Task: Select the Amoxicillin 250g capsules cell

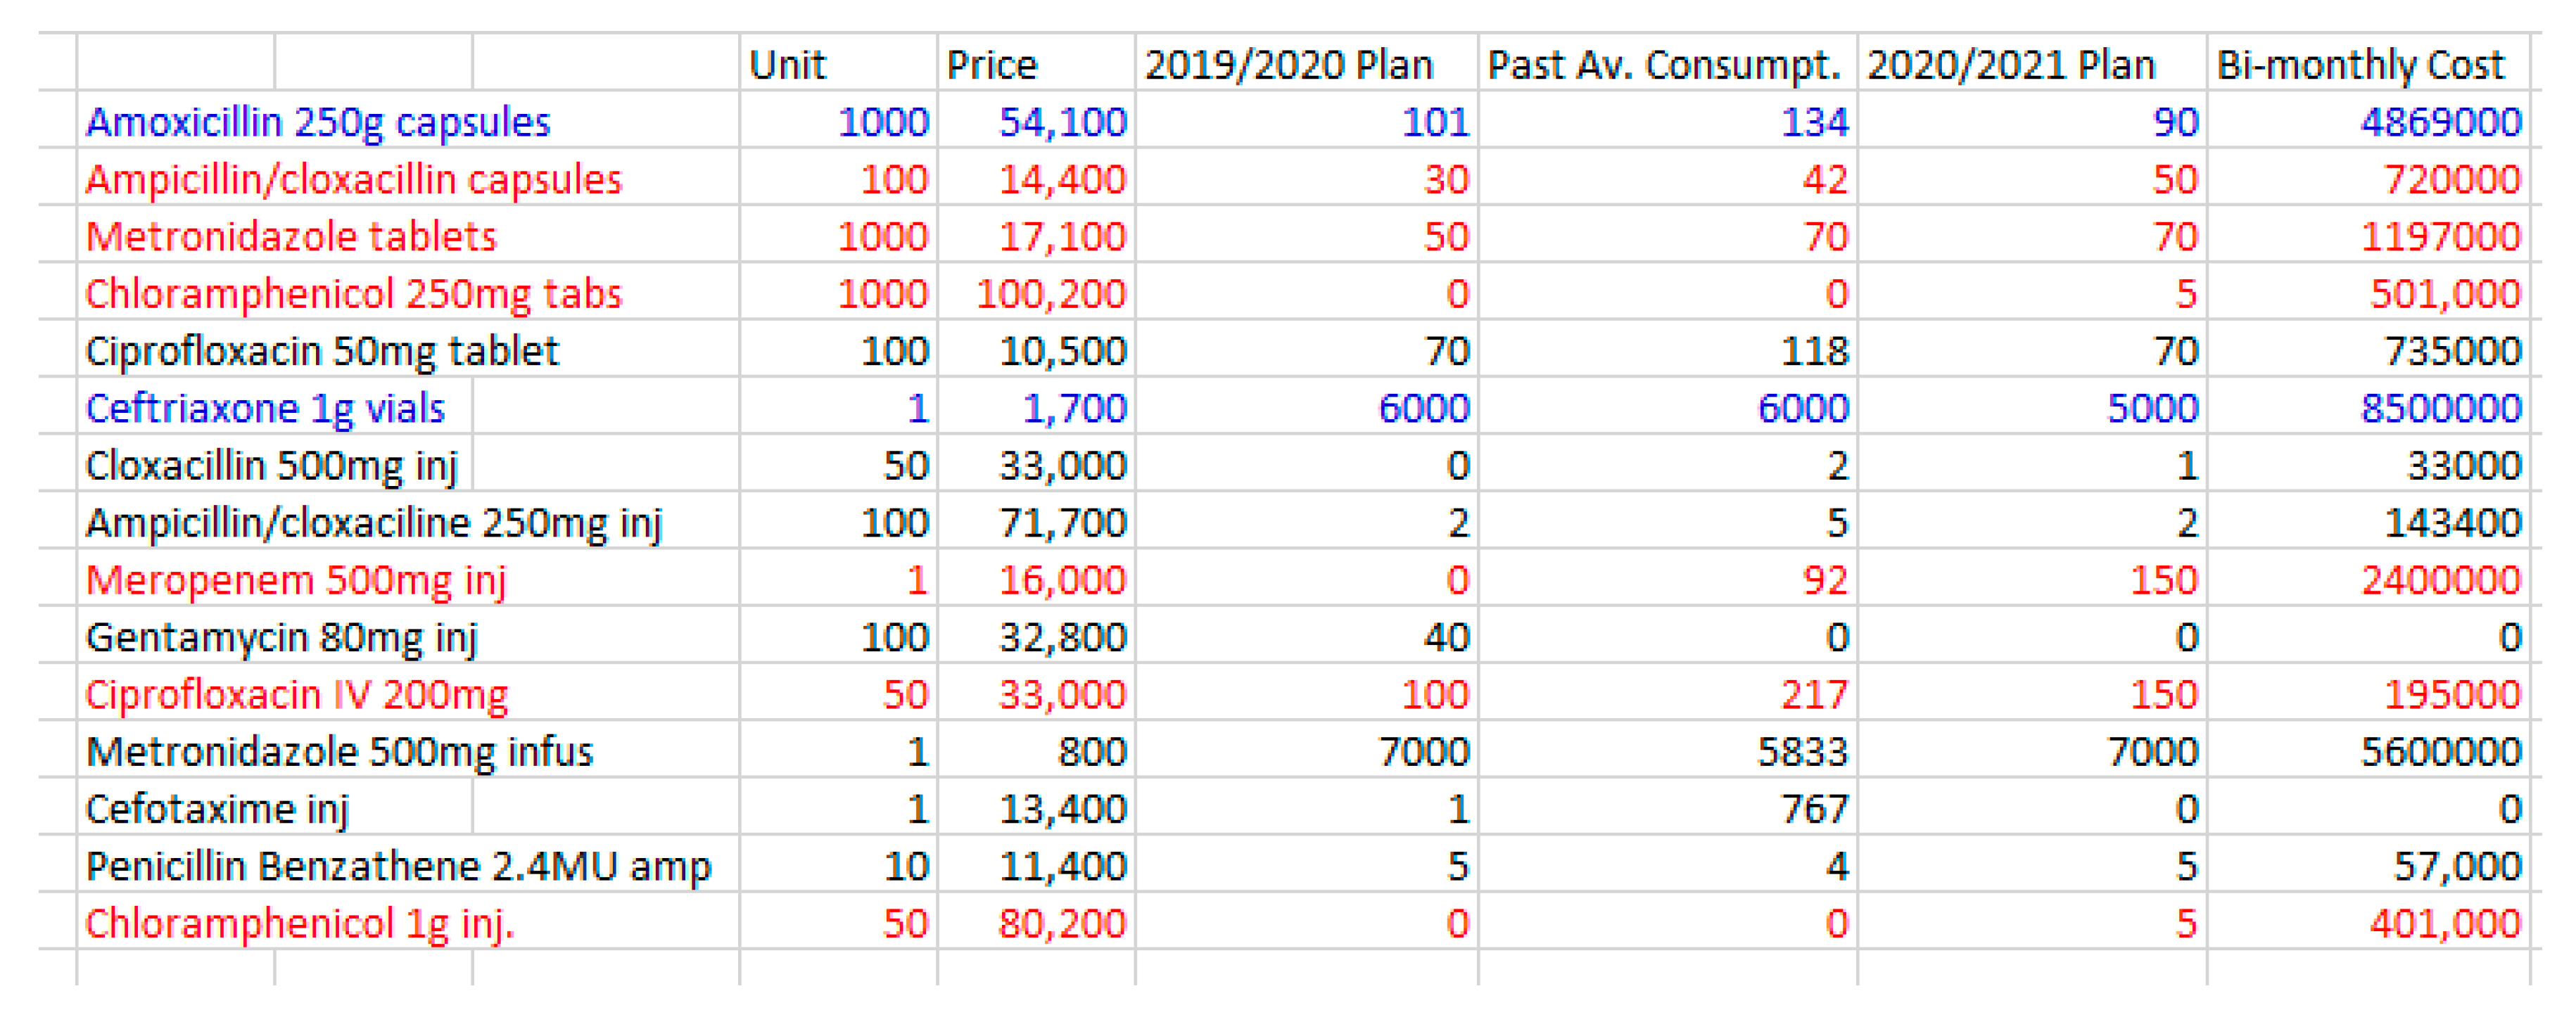Action: [x=318, y=122]
